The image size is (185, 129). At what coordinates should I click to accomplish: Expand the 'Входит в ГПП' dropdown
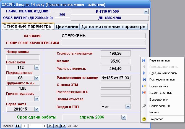(127, 106)
